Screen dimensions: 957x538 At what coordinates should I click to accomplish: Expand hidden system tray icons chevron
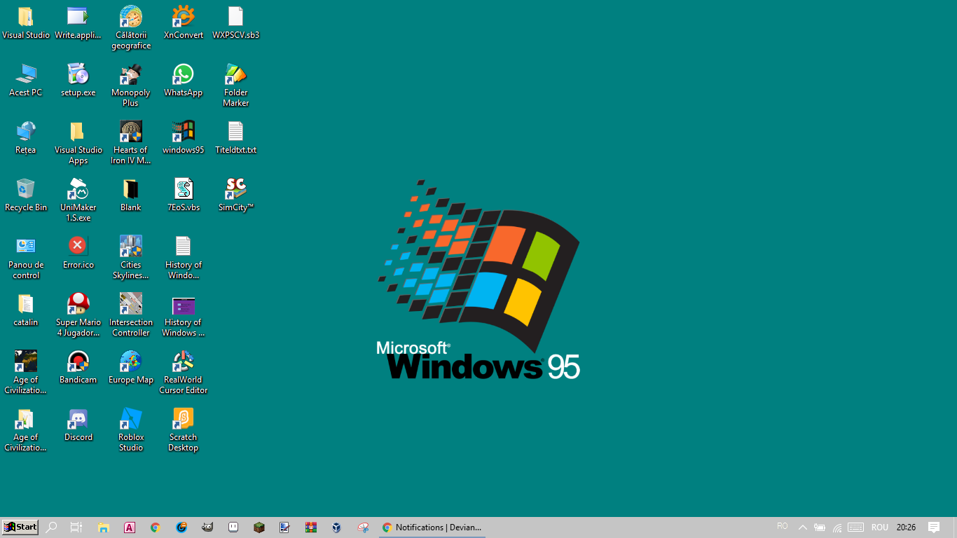tap(803, 527)
